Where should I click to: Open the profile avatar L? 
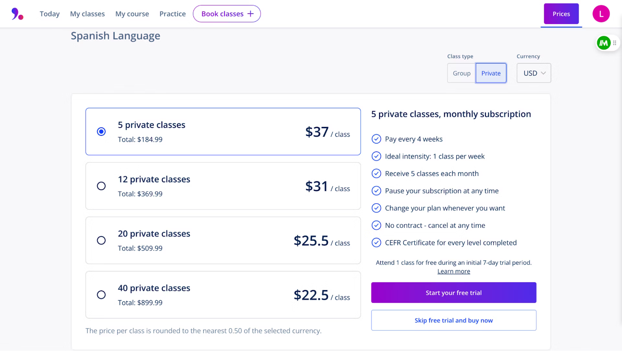pos(601,14)
